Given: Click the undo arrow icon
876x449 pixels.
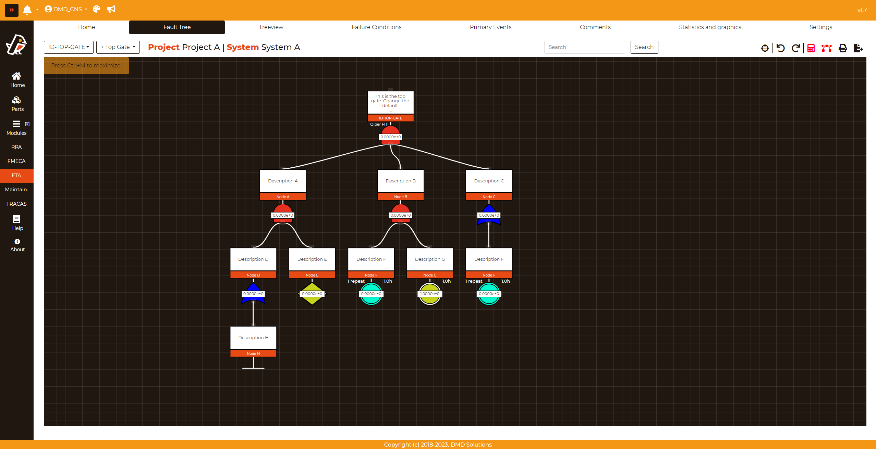Looking at the screenshot, I should click(781, 48).
